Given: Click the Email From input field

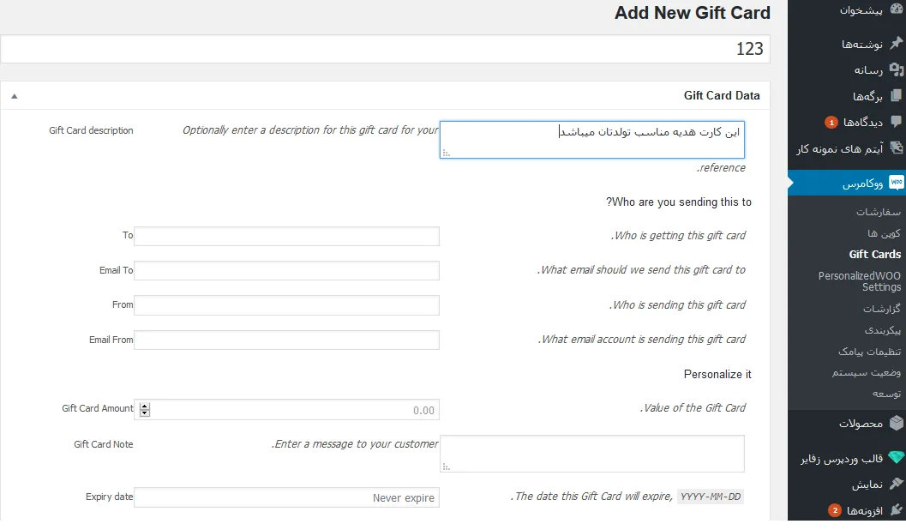Looking at the screenshot, I should pyautogui.click(x=286, y=340).
